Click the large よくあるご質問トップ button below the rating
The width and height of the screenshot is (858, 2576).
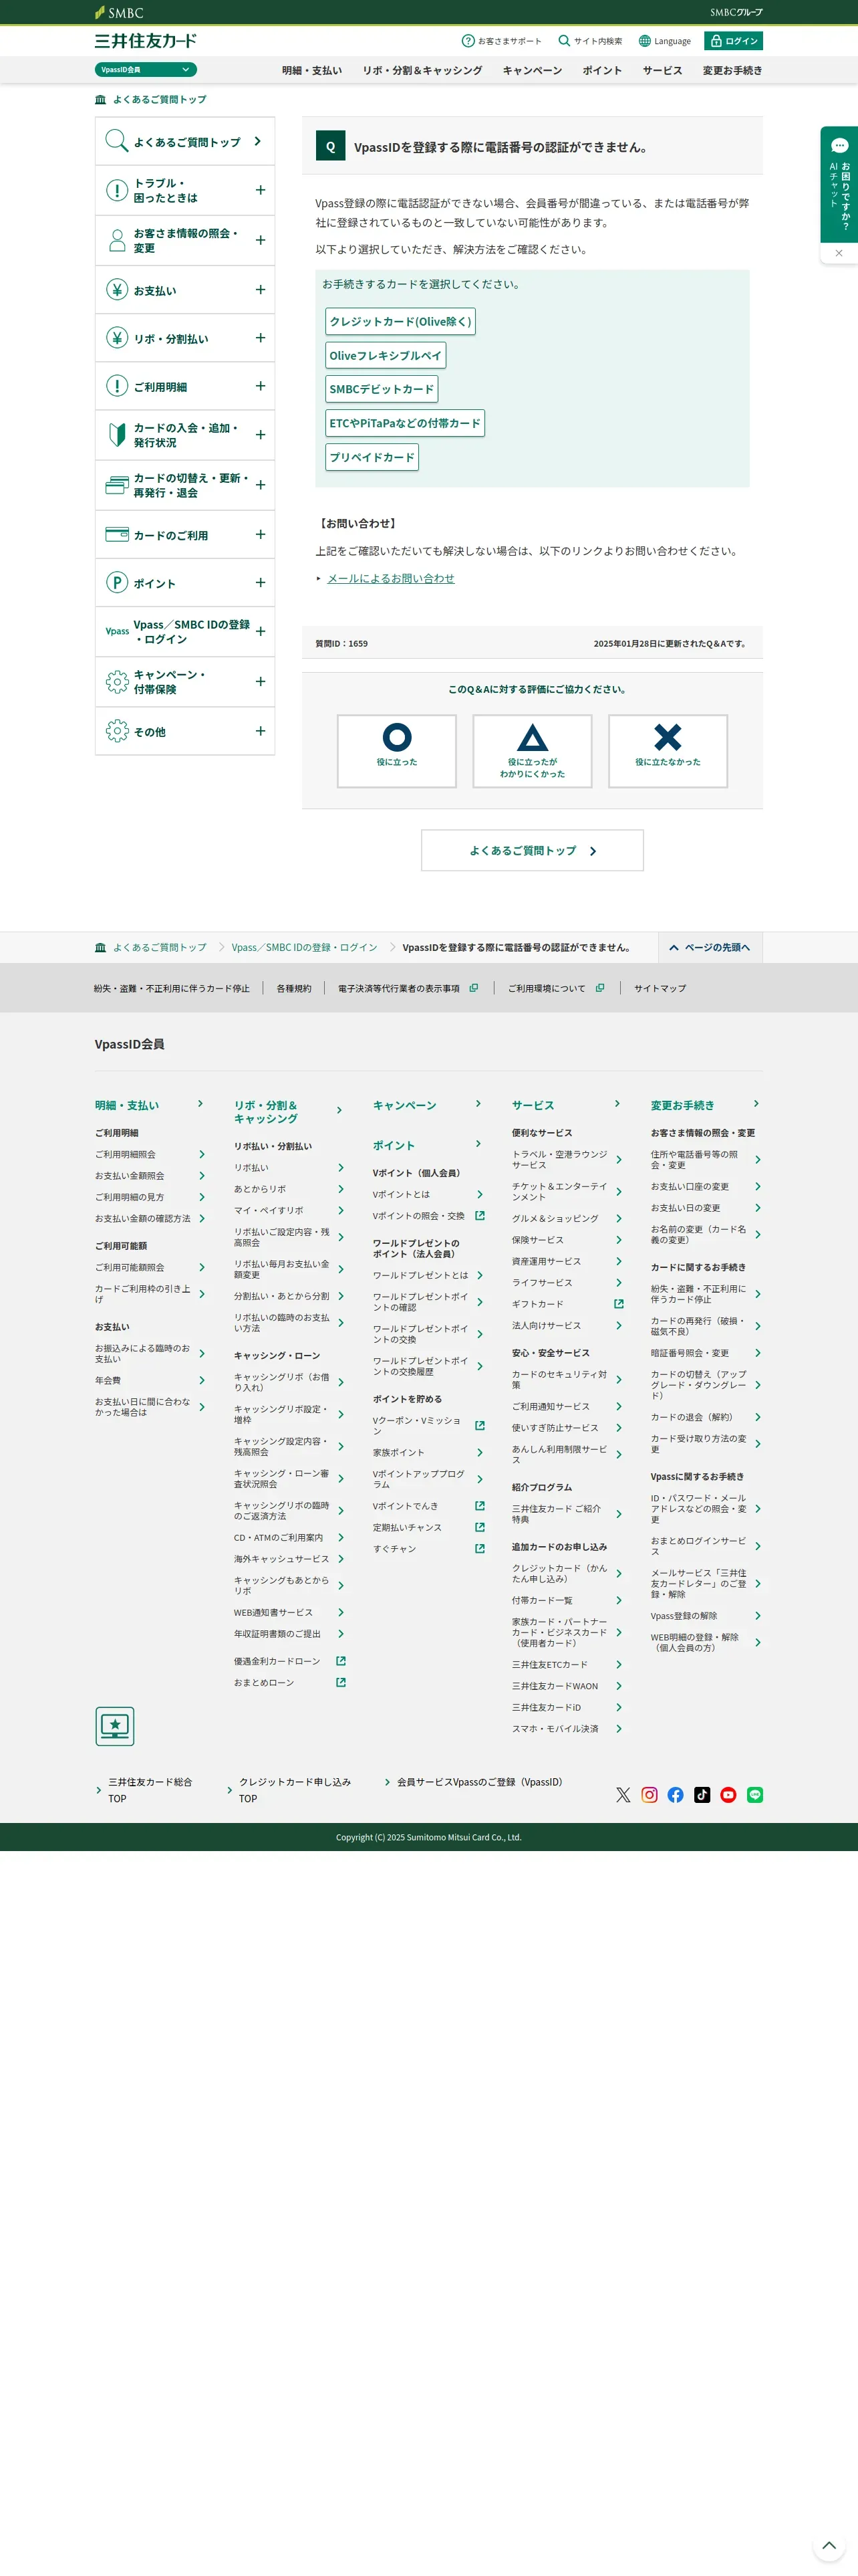[533, 850]
